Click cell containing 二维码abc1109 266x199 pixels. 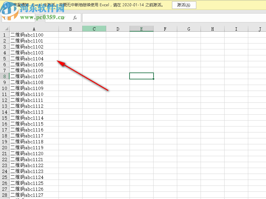(34, 88)
